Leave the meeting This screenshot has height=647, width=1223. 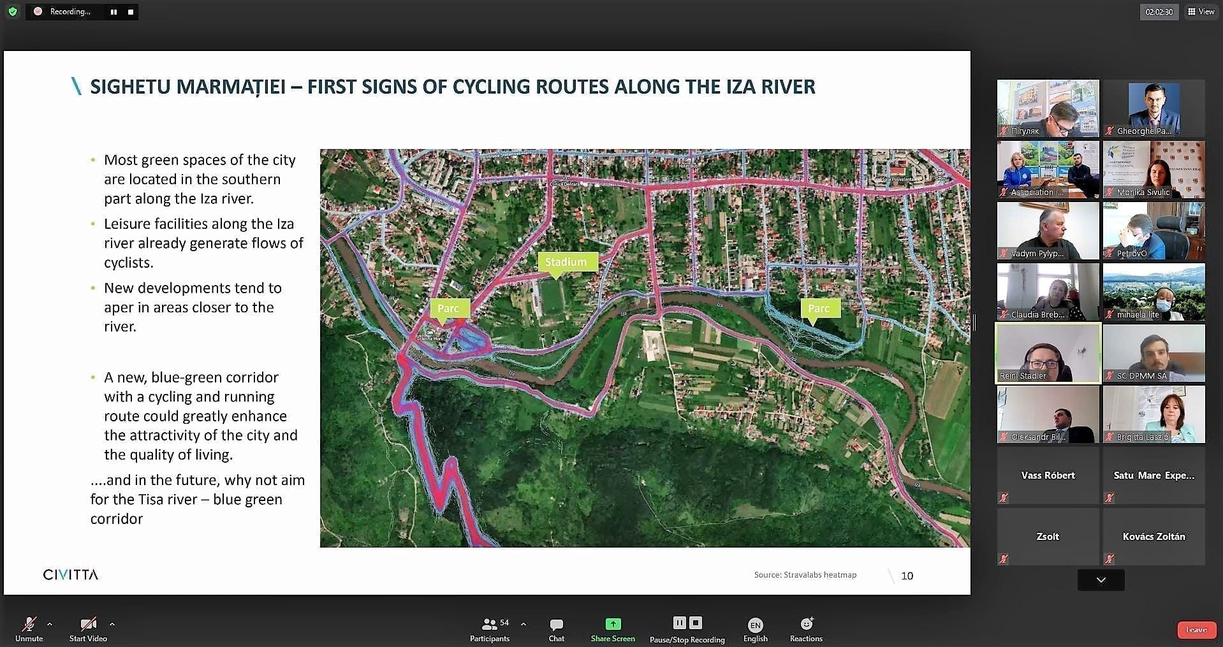(1196, 630)
